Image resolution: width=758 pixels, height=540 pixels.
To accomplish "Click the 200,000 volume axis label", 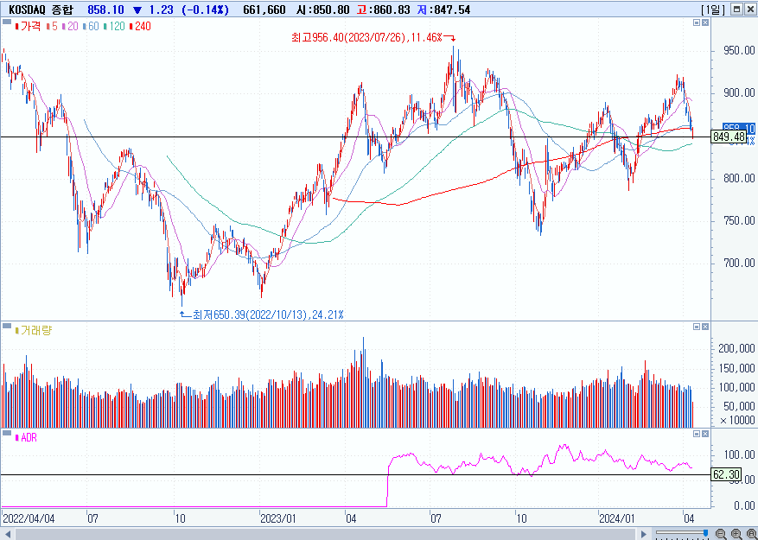I will point(736,348).
